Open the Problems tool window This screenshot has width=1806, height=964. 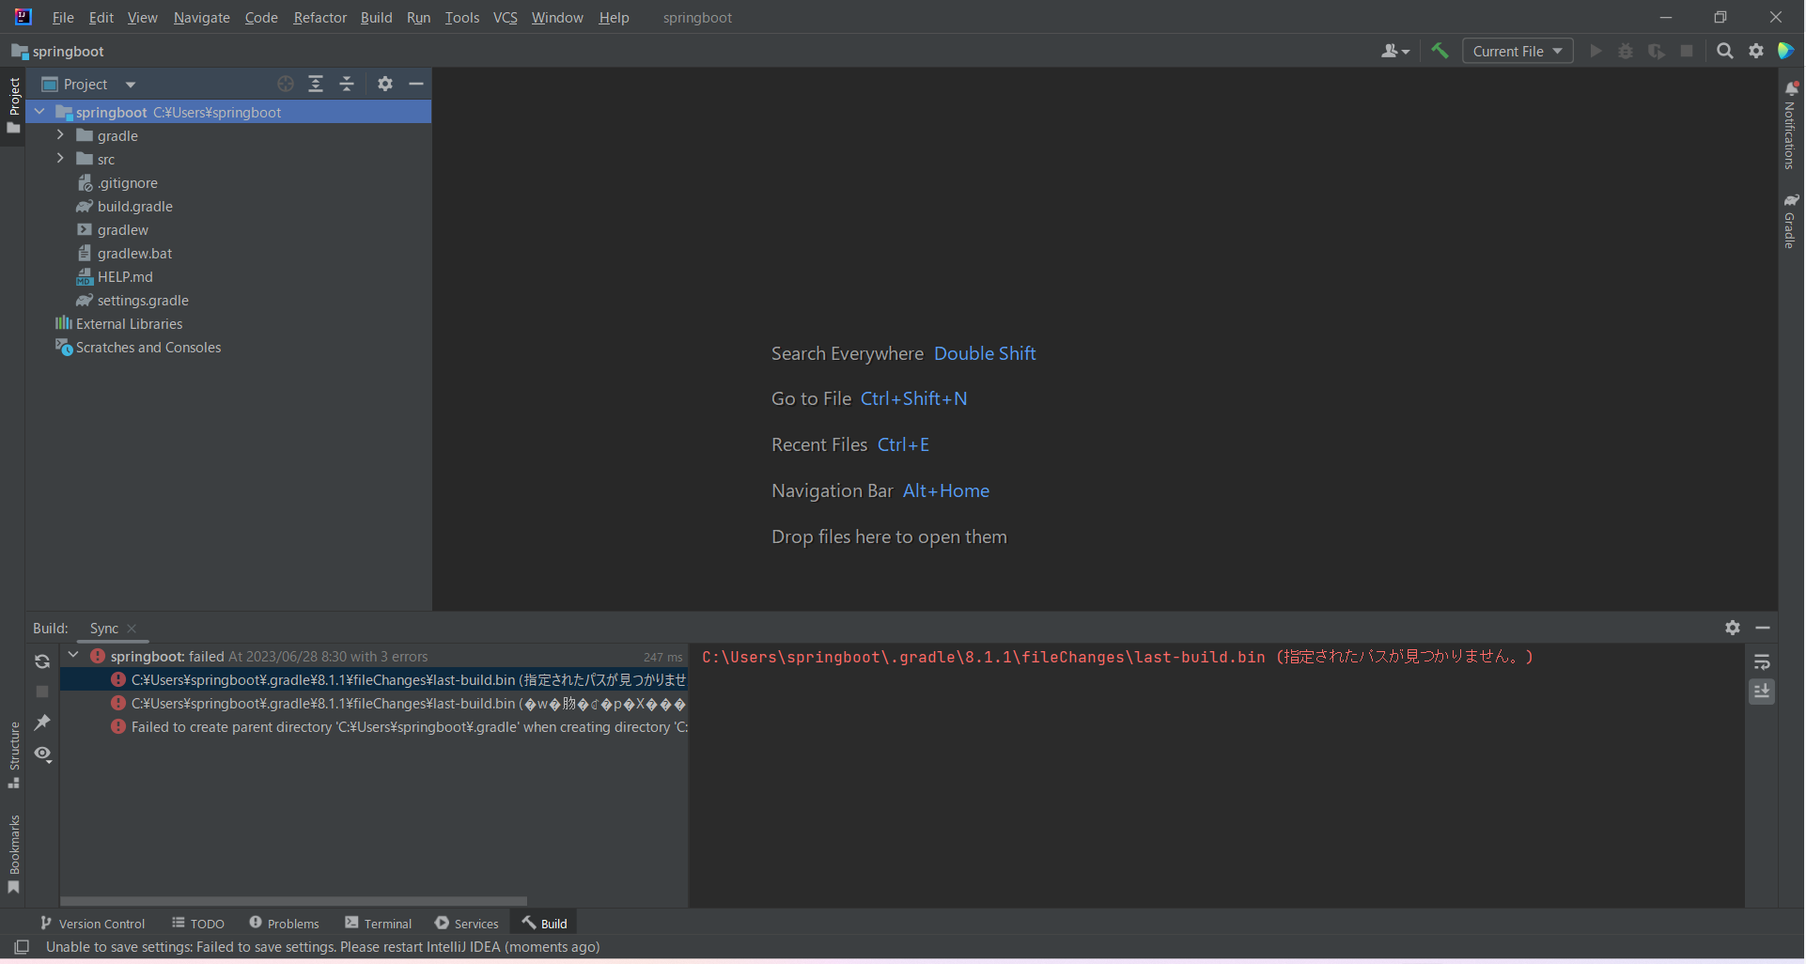[284, 924]
